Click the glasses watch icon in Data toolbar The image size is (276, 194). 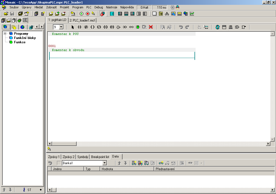tap(161, 163)
